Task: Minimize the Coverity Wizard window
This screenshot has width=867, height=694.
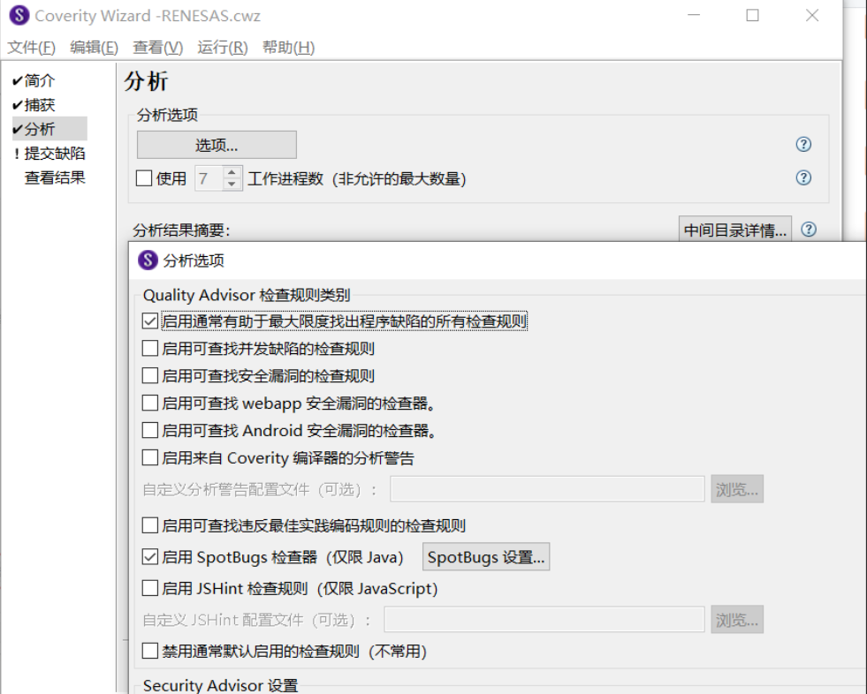Action: pyautogui.click(x=694, y=15)
